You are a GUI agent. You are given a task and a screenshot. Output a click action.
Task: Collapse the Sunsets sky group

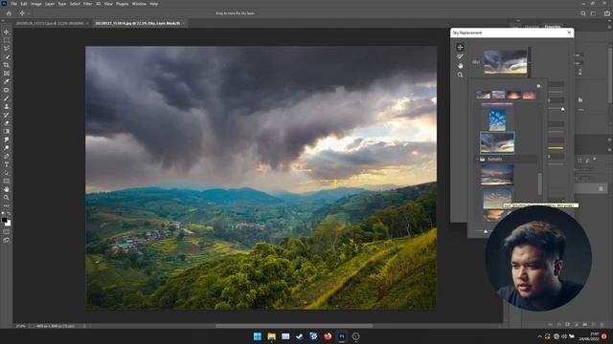pyautogui.click(x=478, y=160)
